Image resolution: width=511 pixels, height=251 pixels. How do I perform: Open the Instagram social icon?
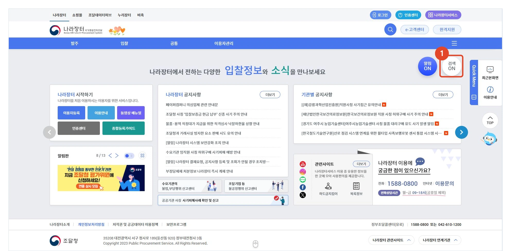pos(303,172)
